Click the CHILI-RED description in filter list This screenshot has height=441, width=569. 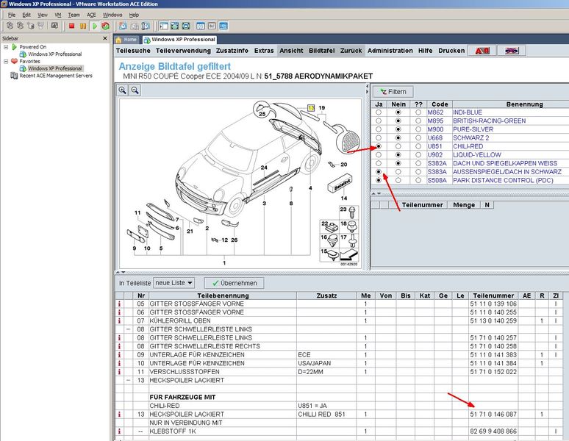pos(468,146)
